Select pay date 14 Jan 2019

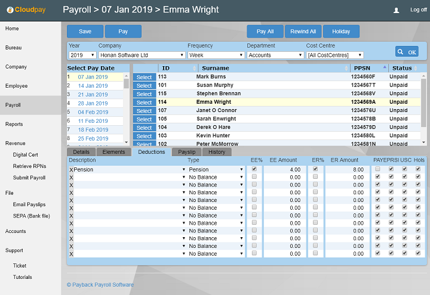click(93, 86)
